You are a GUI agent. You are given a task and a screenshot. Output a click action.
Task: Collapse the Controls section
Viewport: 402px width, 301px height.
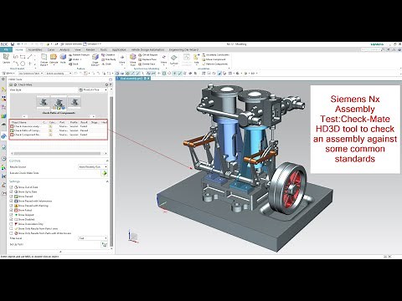tap(107, 161)
